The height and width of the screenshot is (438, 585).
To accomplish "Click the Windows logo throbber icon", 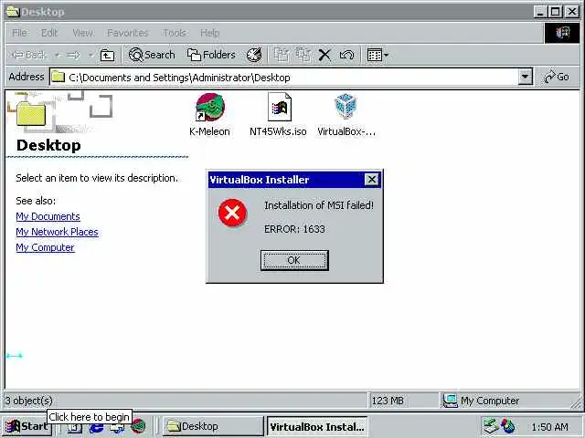I will [x=562, y=33].
